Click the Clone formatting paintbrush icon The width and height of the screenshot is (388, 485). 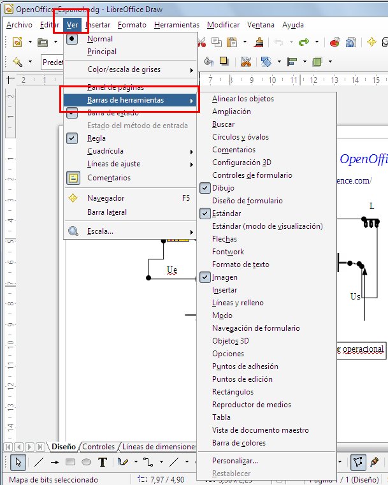coord(259,42)
